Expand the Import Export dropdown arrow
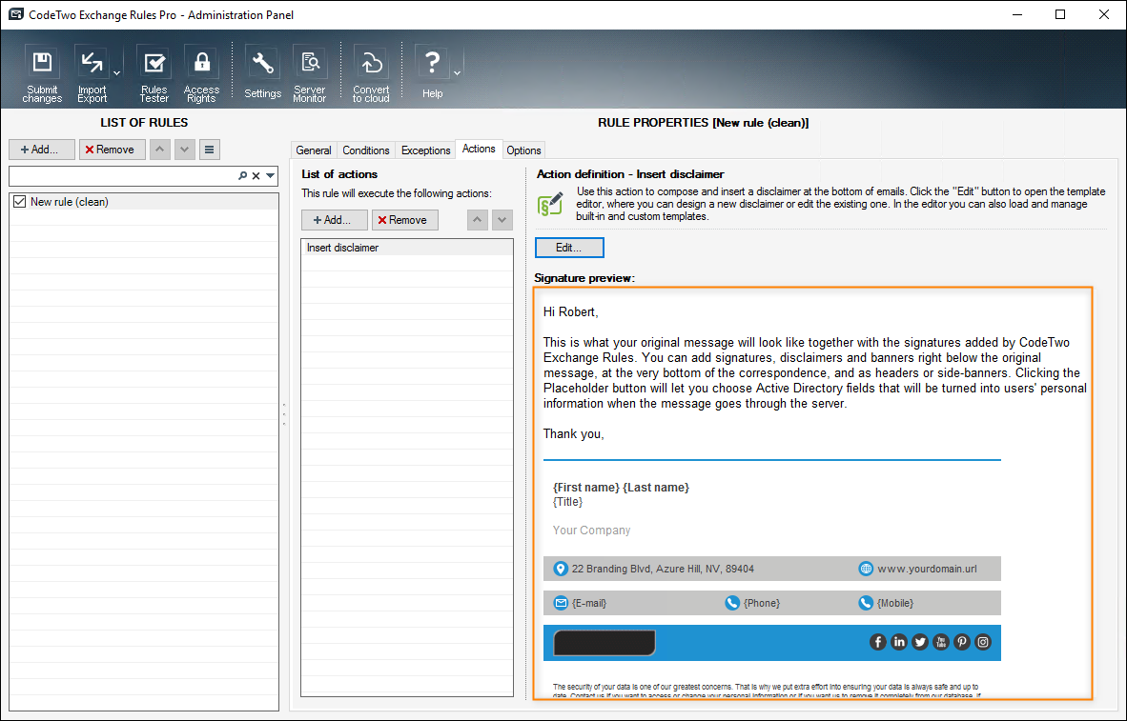Image resolution: width=1127 pixels, height=721 pixels. pos(116,73)
